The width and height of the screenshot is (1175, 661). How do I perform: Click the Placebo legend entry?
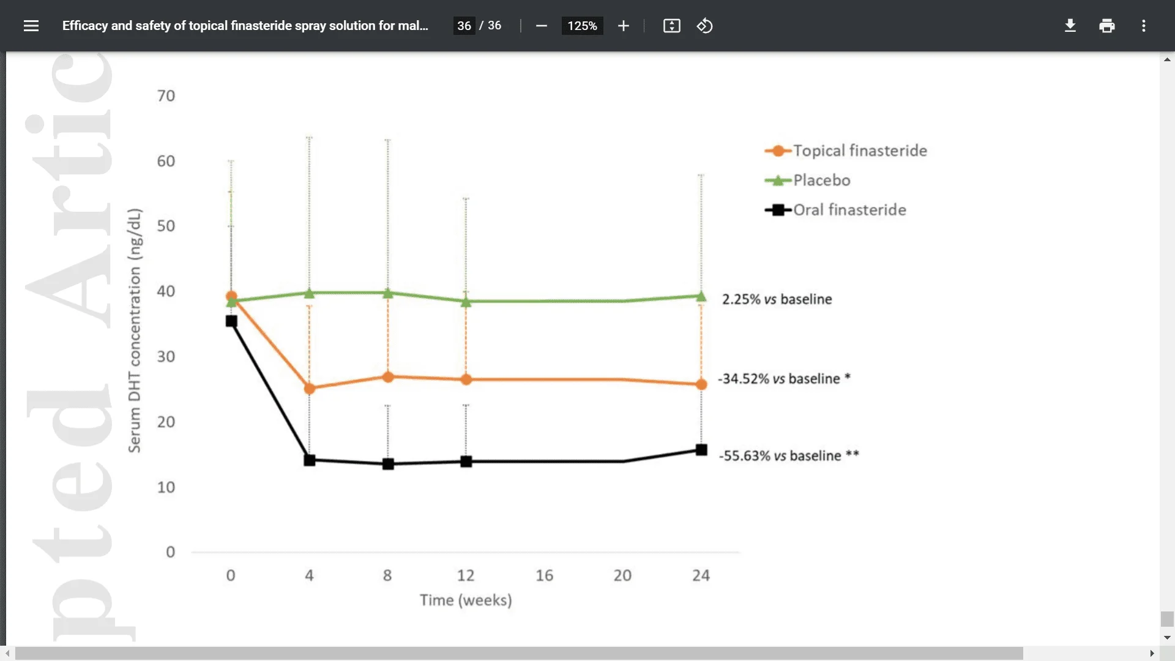[808, 180]
